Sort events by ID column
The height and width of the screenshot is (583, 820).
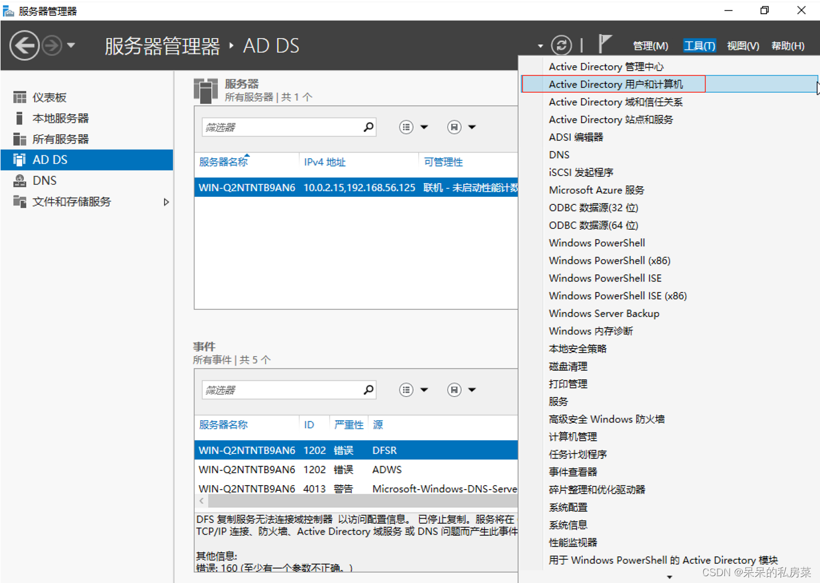(309, 425)
